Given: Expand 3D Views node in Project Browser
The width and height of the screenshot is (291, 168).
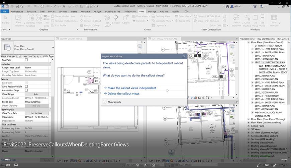Looking at the screenshot, I should pyautogui.click(x=249, y=129).
